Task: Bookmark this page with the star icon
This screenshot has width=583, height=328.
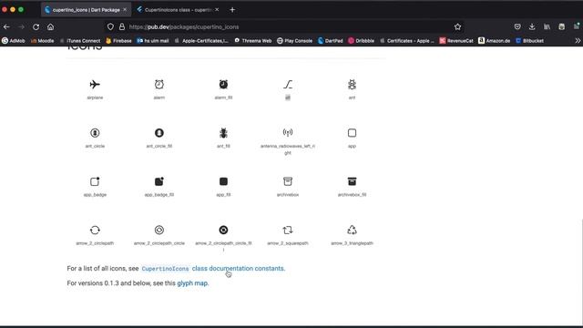Action: pos(457,26)
